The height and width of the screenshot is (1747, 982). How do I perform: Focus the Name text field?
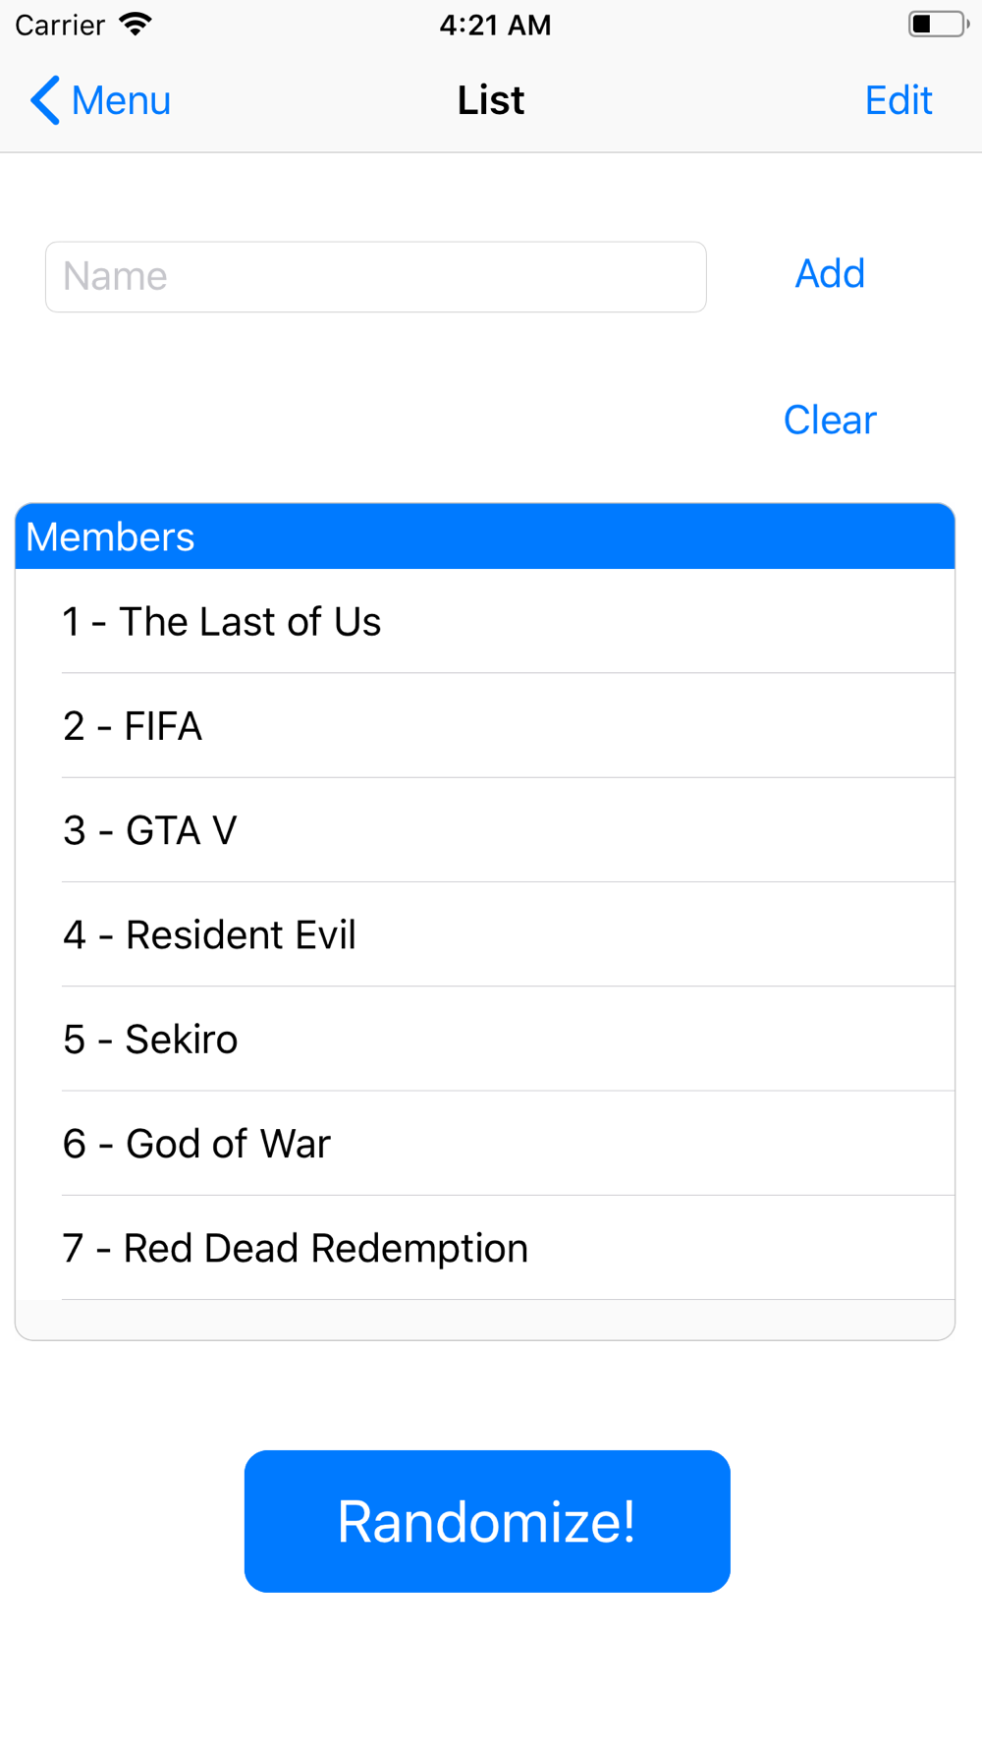pyautogui.click(x=375, y=277)
